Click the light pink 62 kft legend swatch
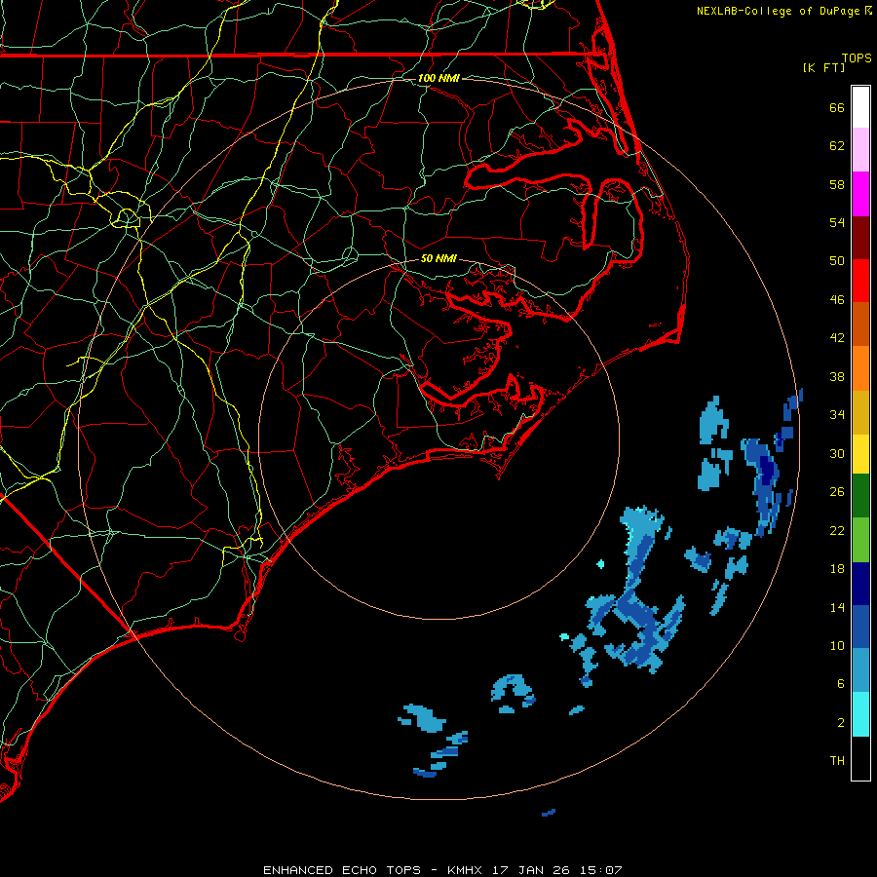Screen dimensions: 877x877 [860, 150]
